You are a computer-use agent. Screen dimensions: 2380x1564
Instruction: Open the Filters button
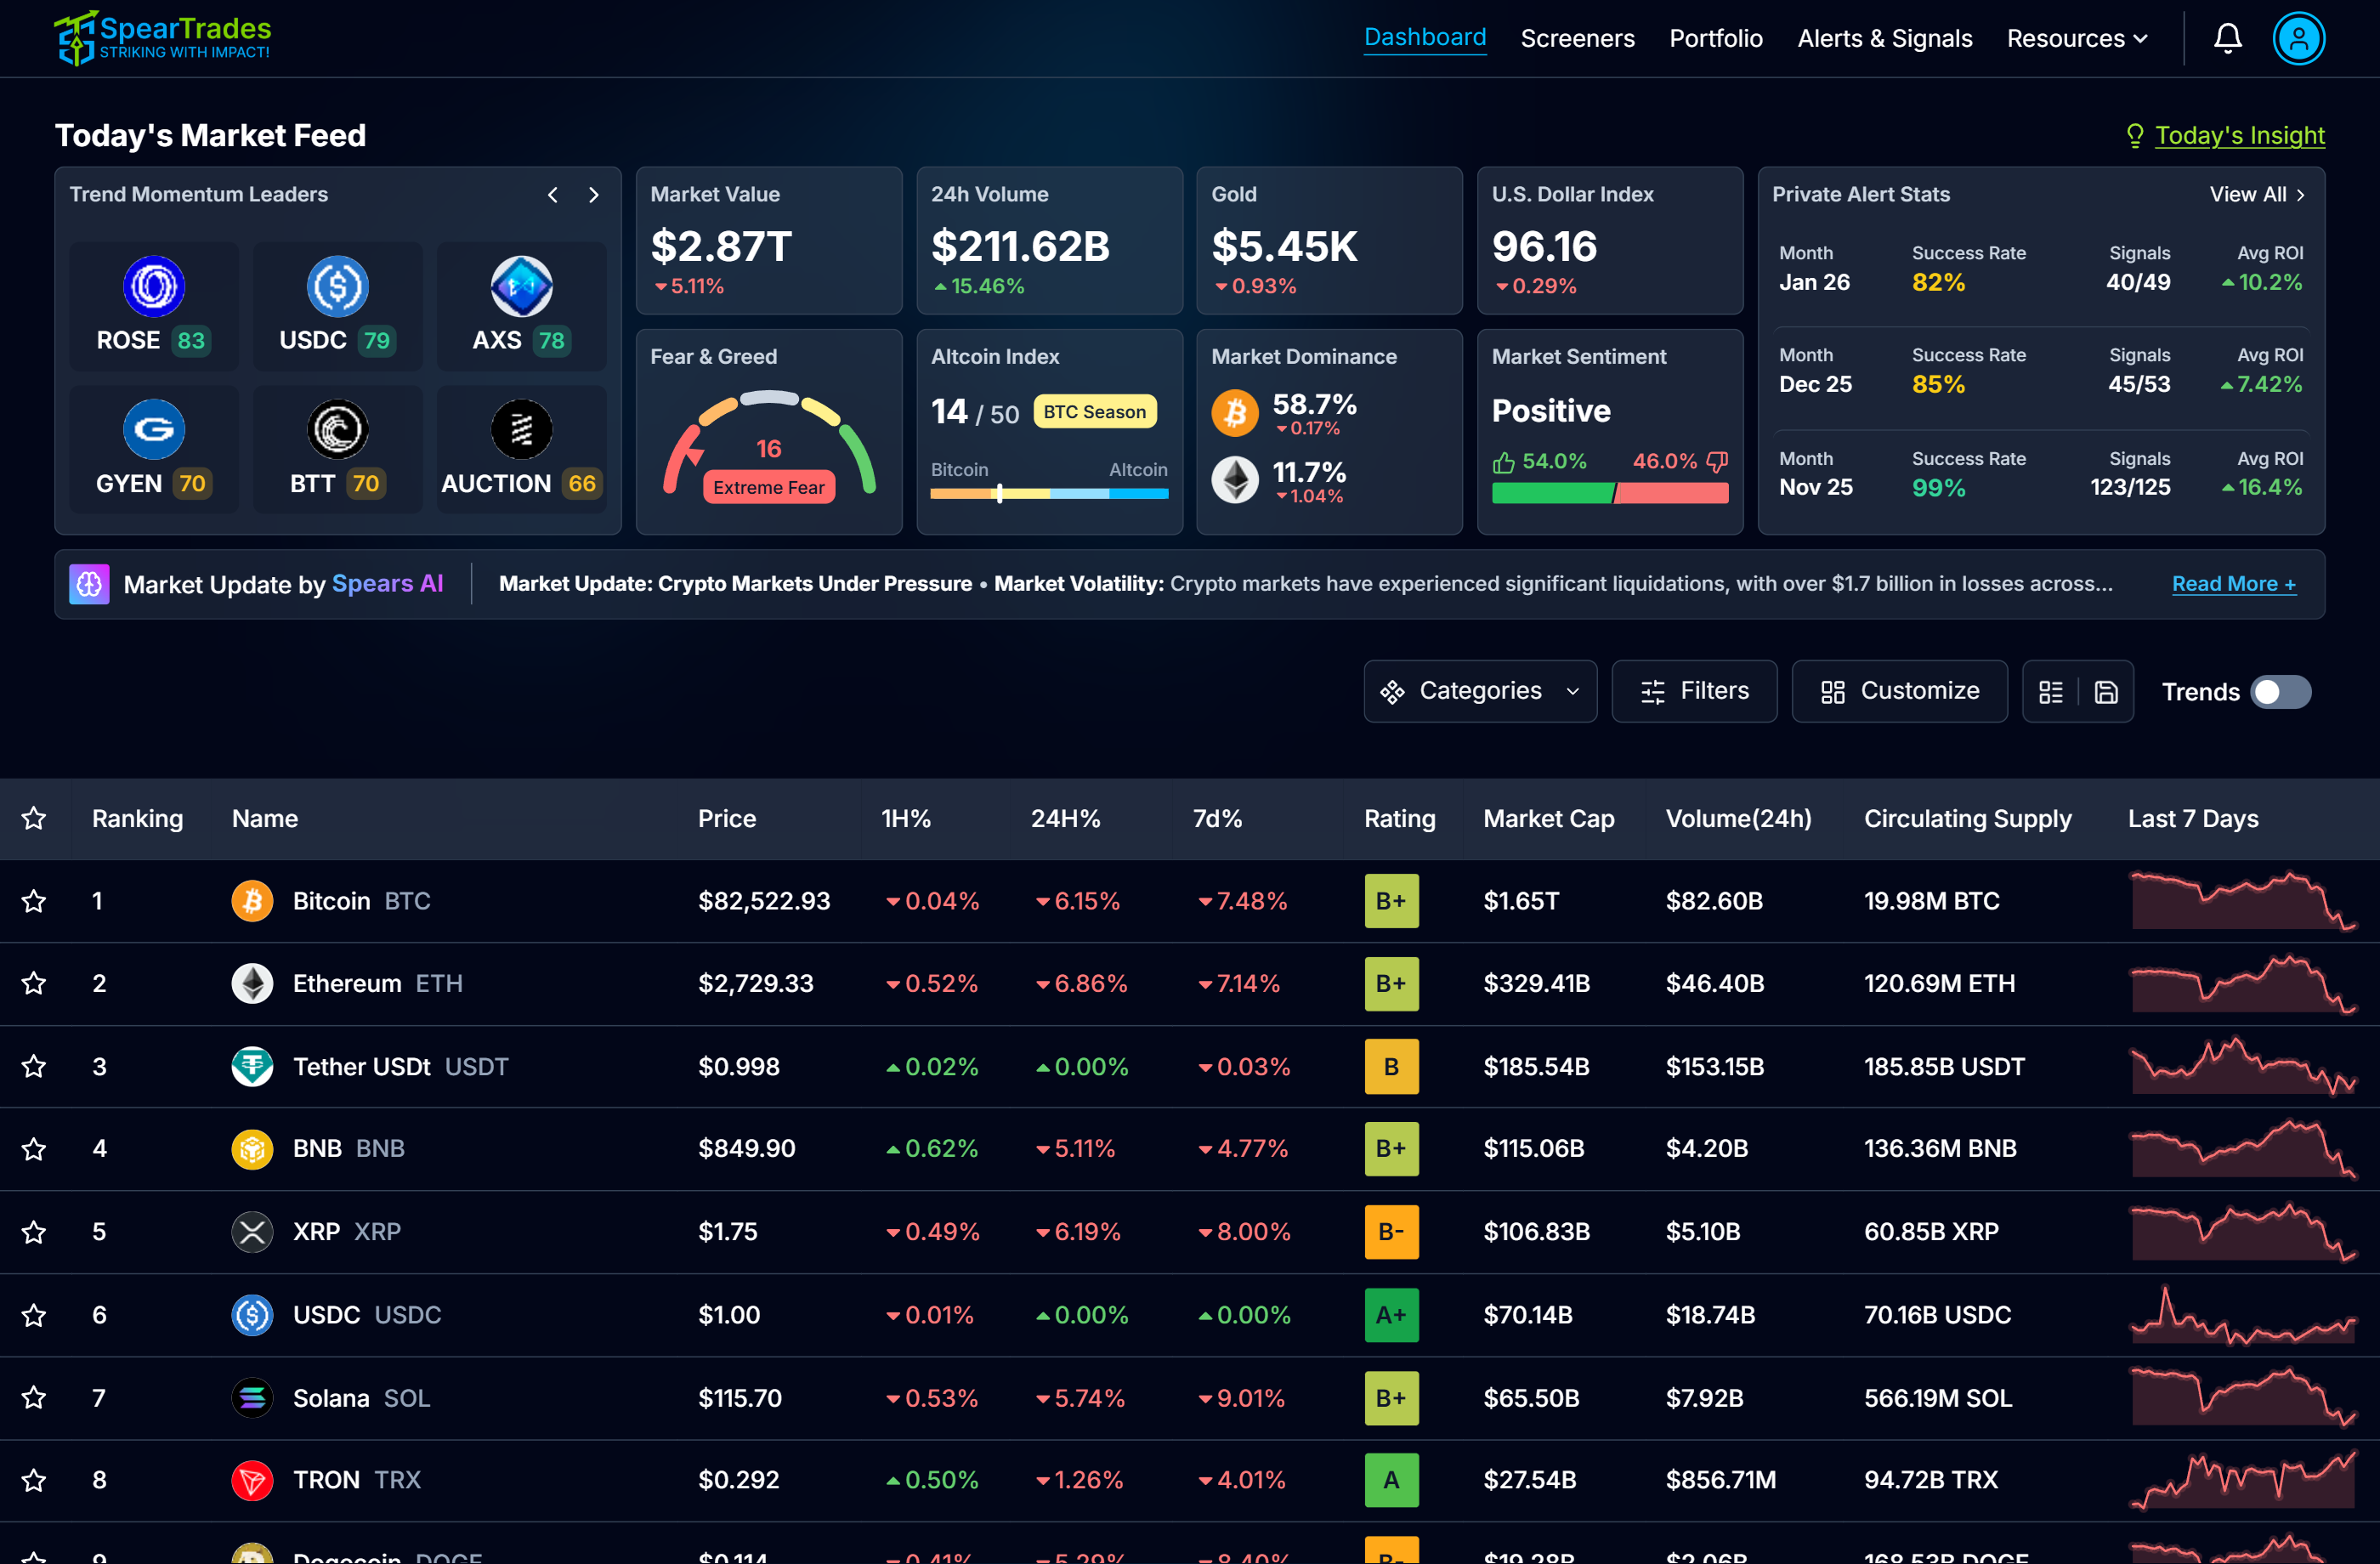pos(1694,691)
